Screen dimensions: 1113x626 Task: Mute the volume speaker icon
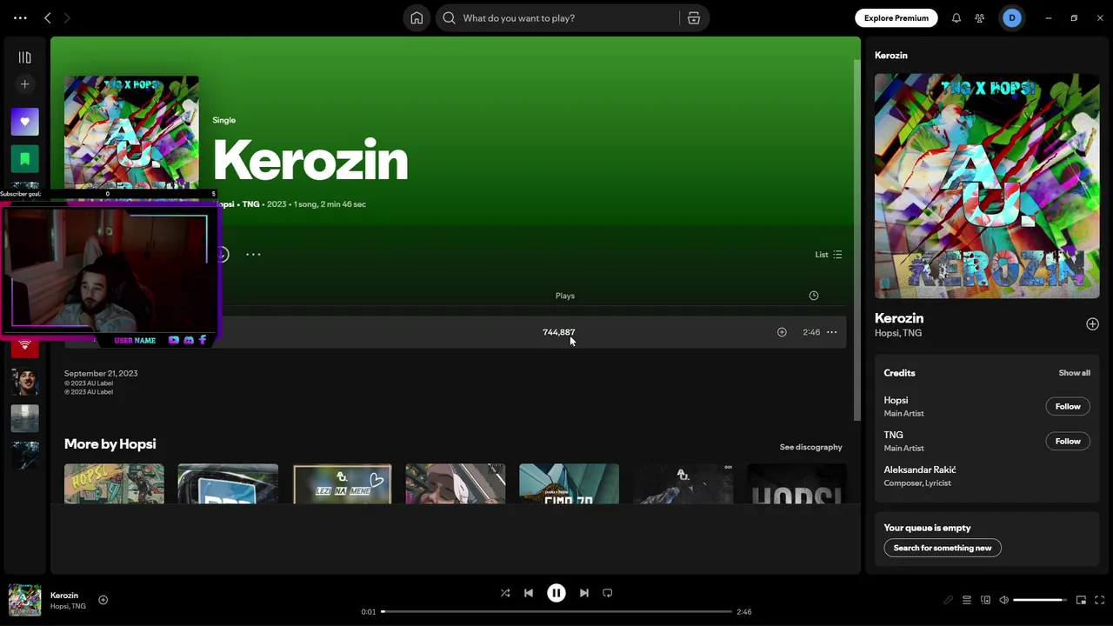tap(1004, 600)
